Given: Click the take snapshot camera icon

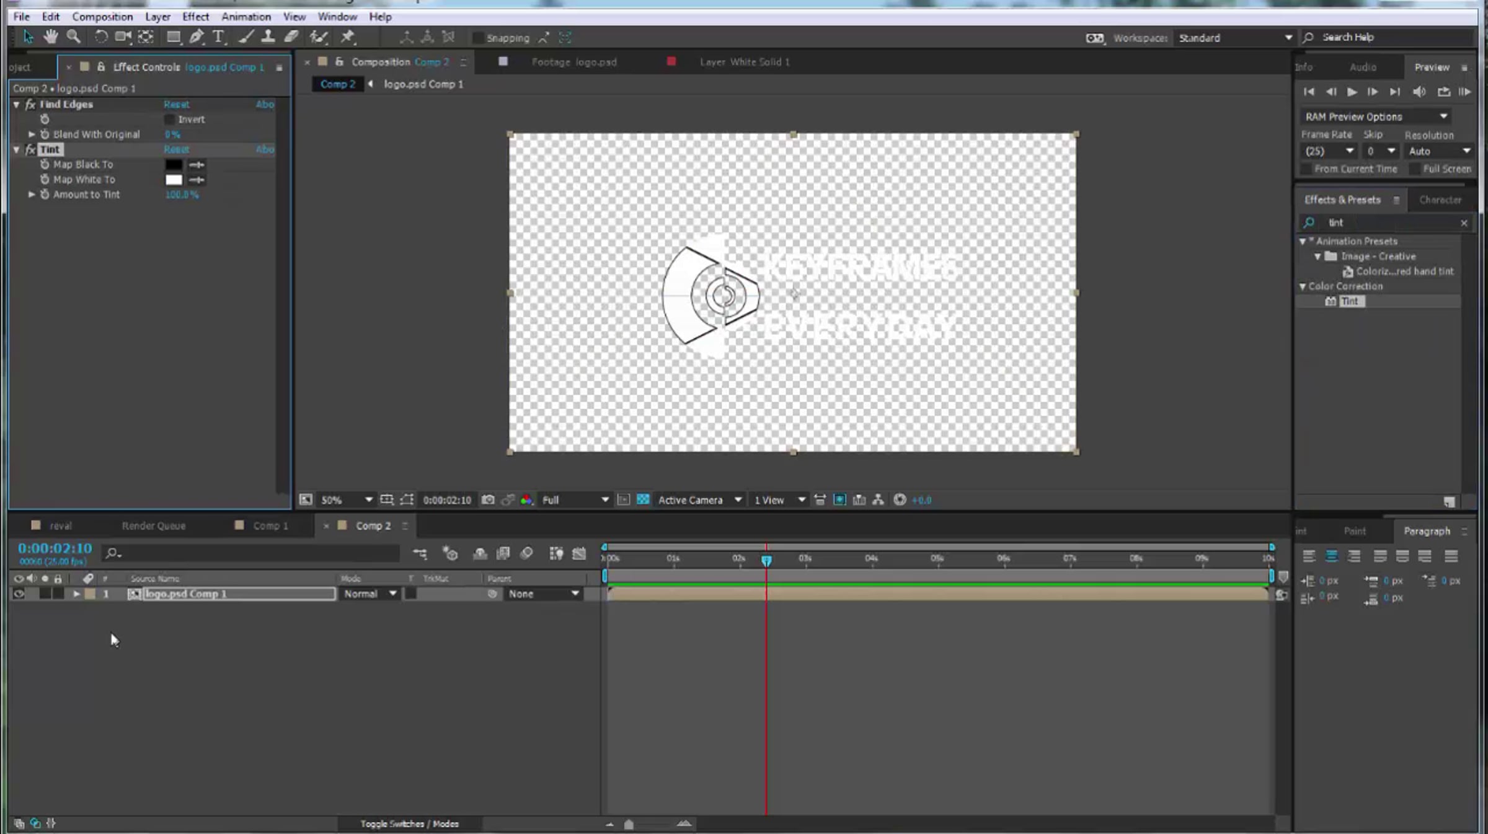Looking at the screenshot, I should (x=488, y=500).
